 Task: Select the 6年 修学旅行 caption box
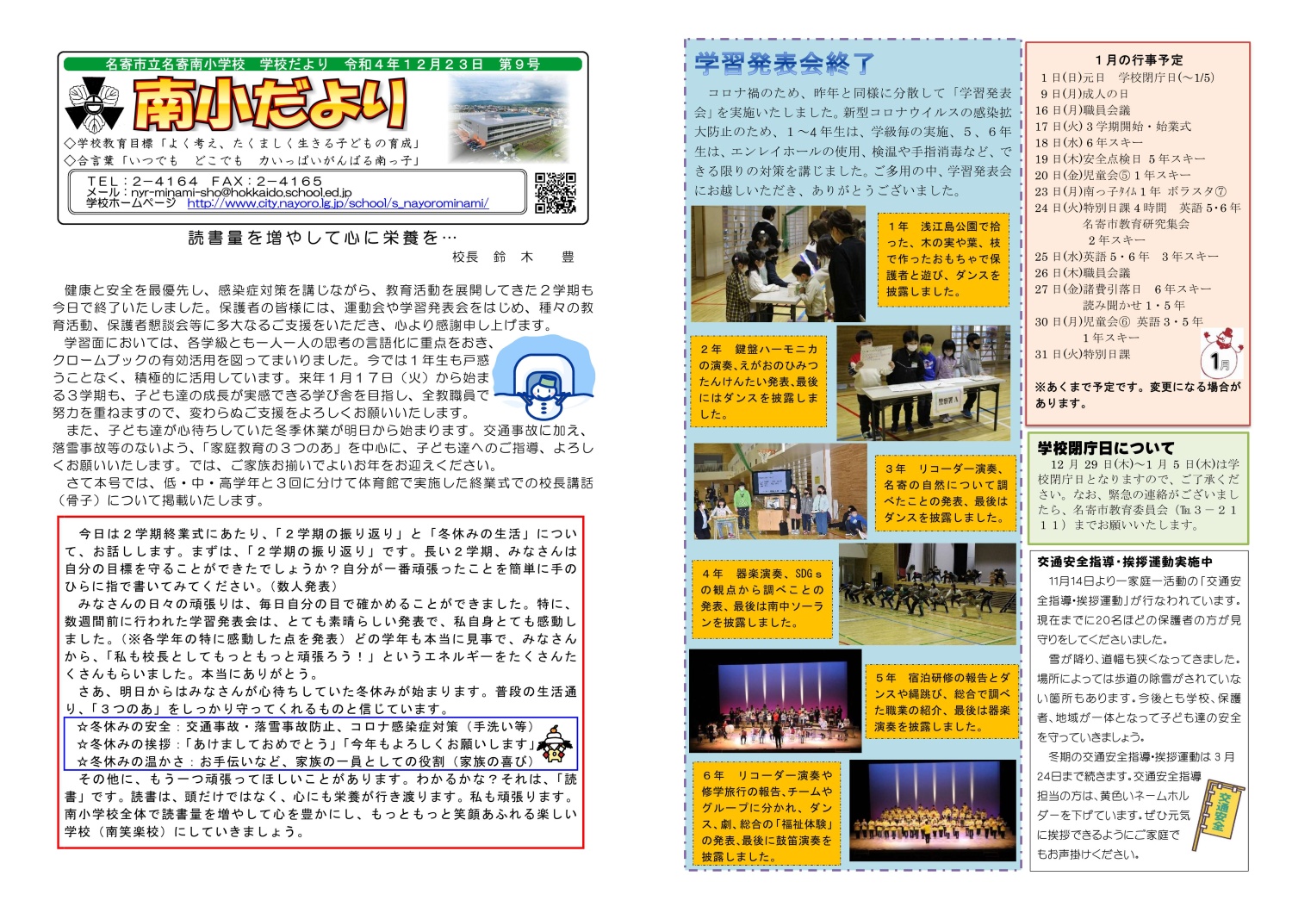tap(767, 816)
